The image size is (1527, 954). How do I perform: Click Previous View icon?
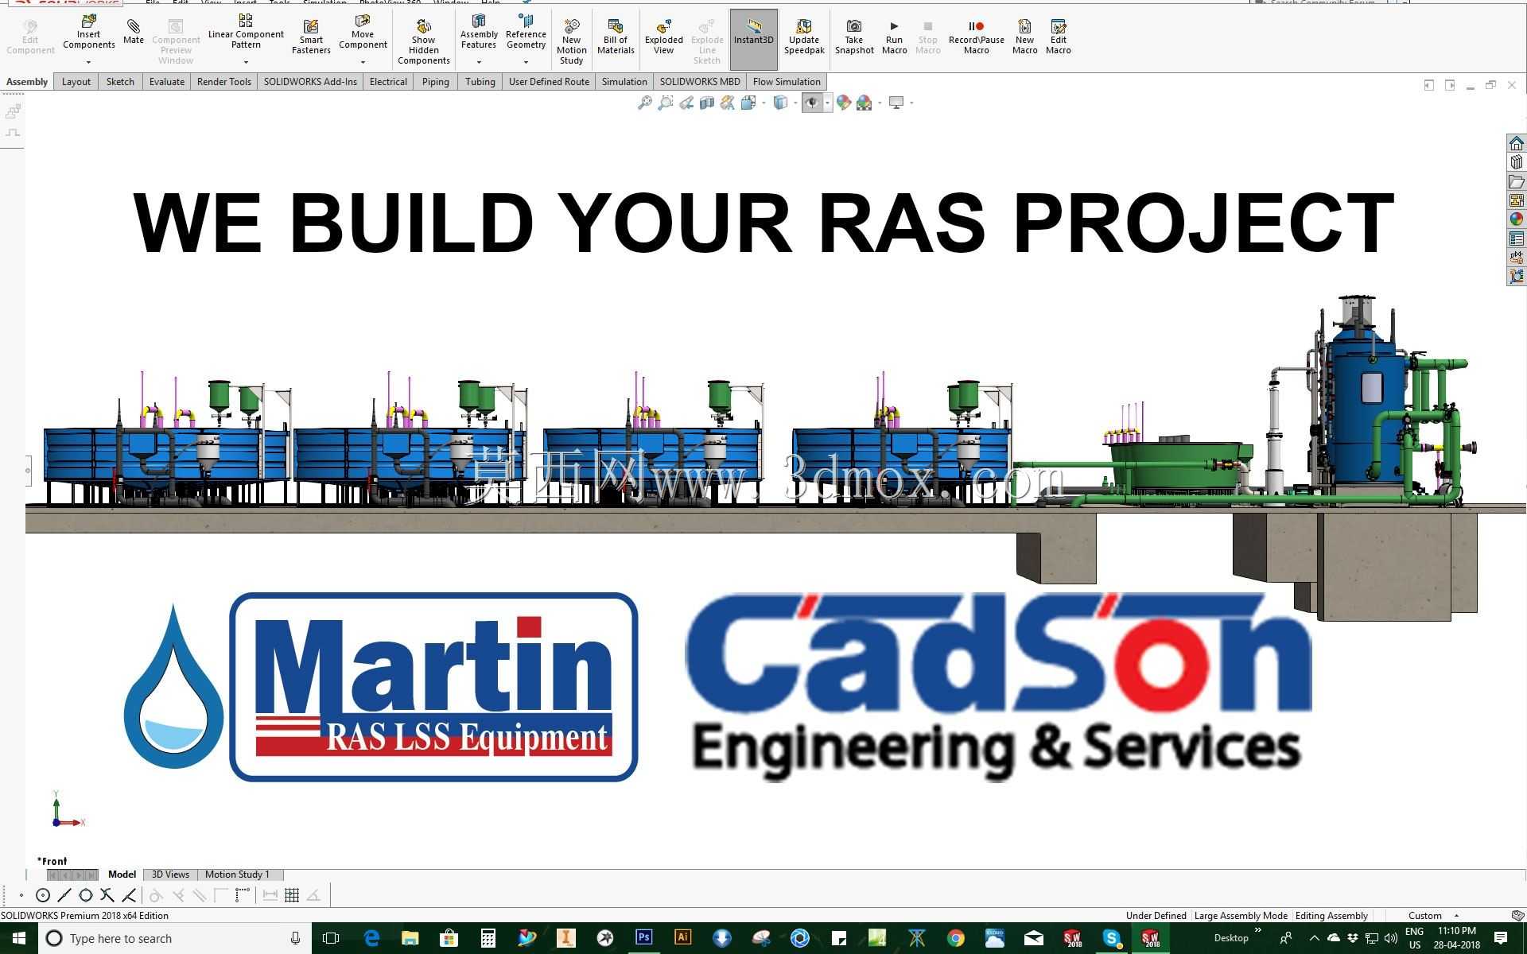[x=686, y=103]
